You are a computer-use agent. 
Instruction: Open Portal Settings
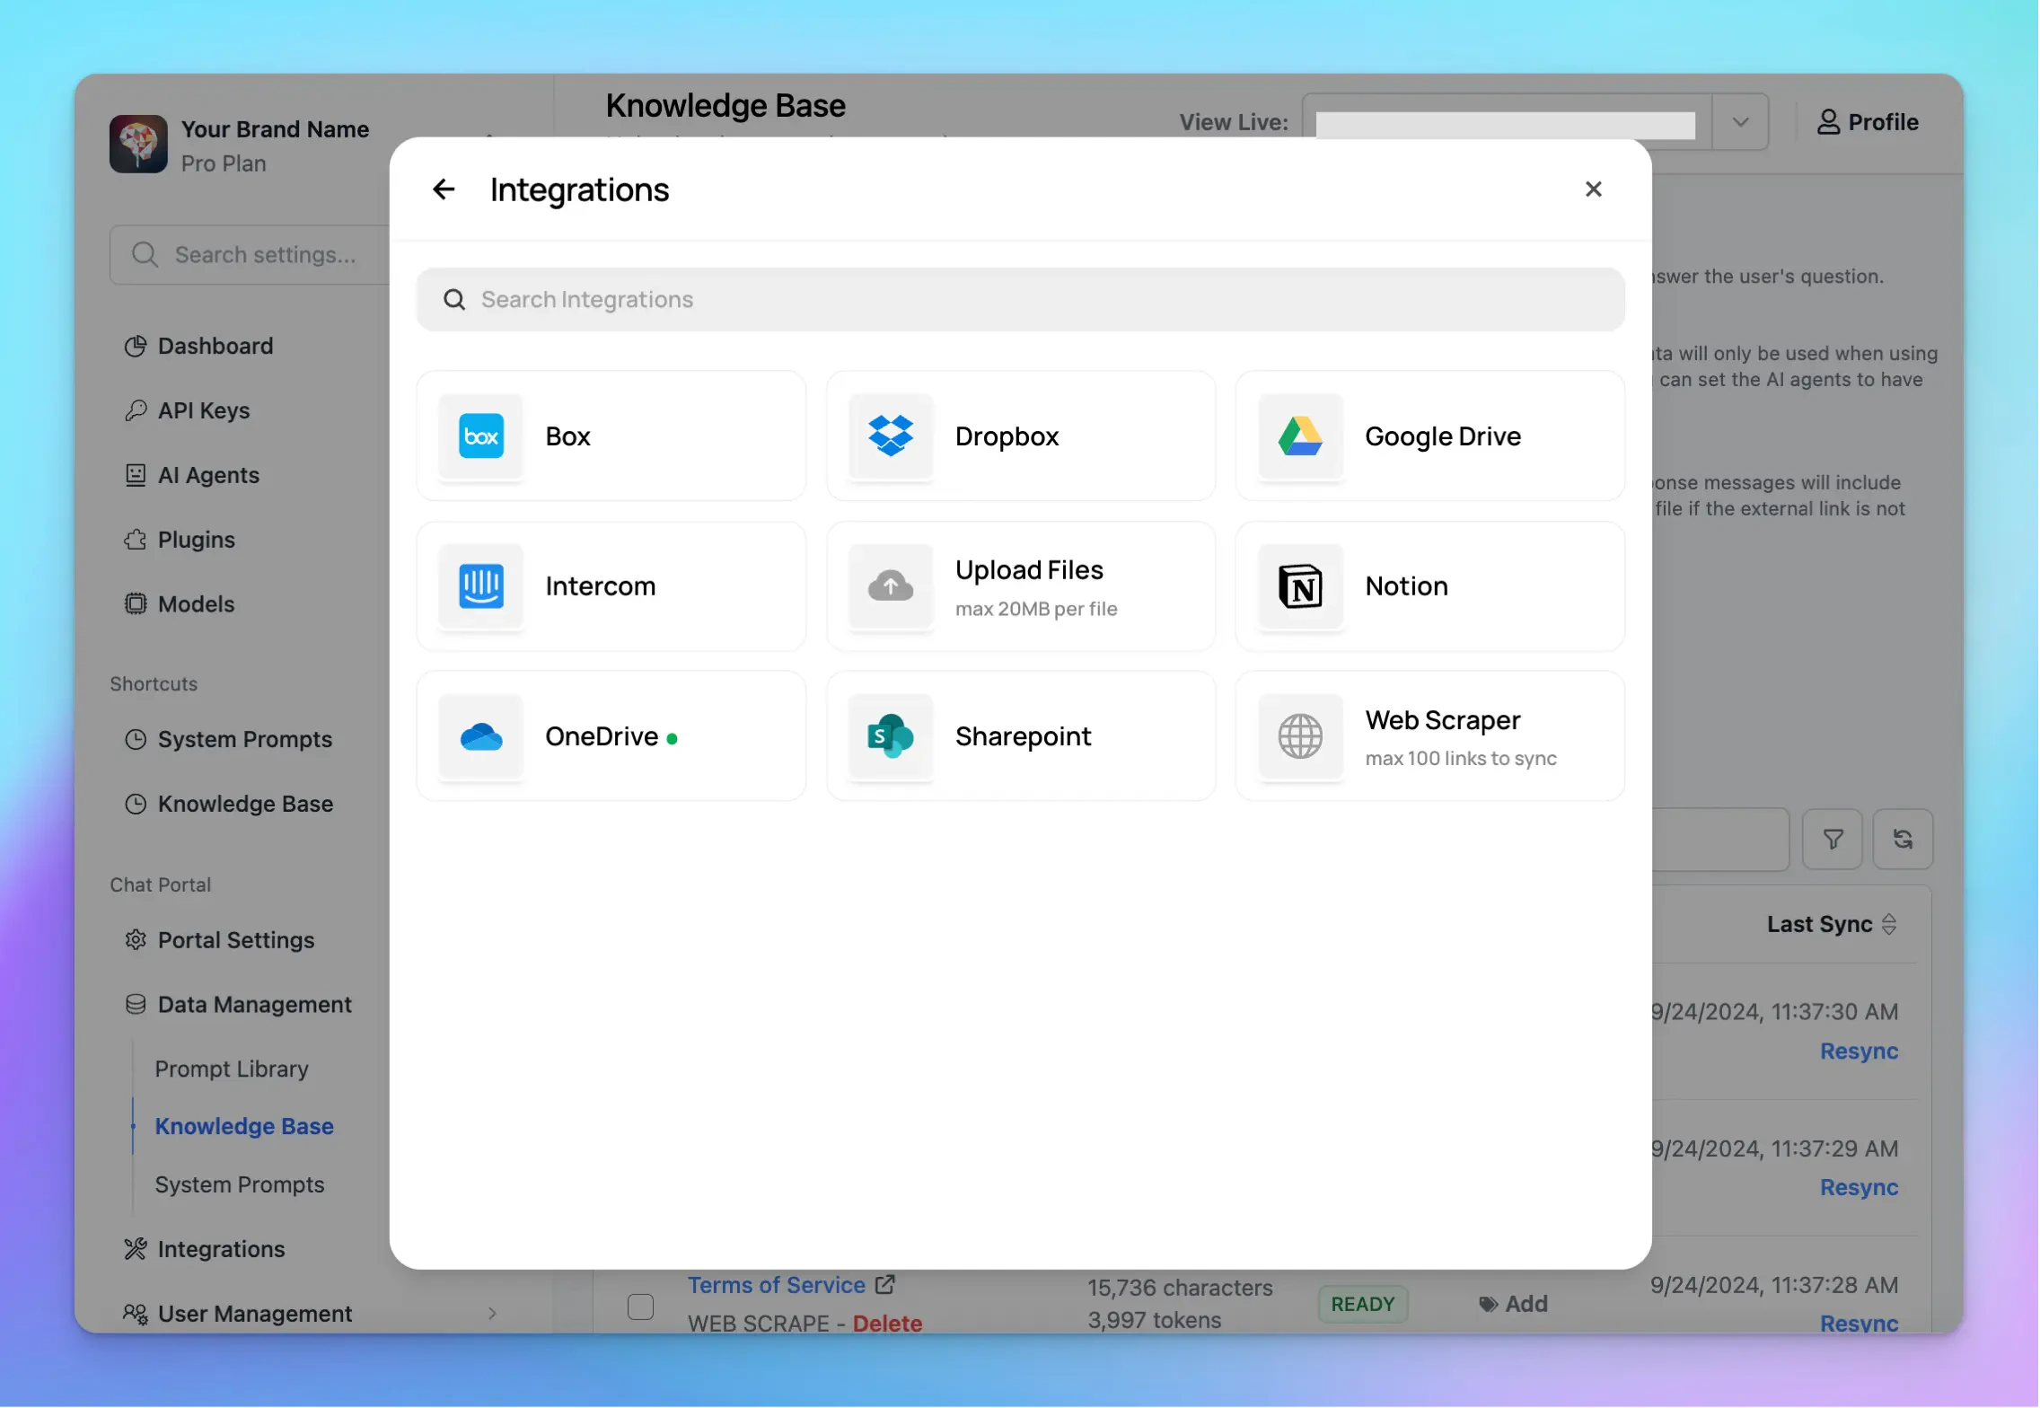tap(236, 941)
